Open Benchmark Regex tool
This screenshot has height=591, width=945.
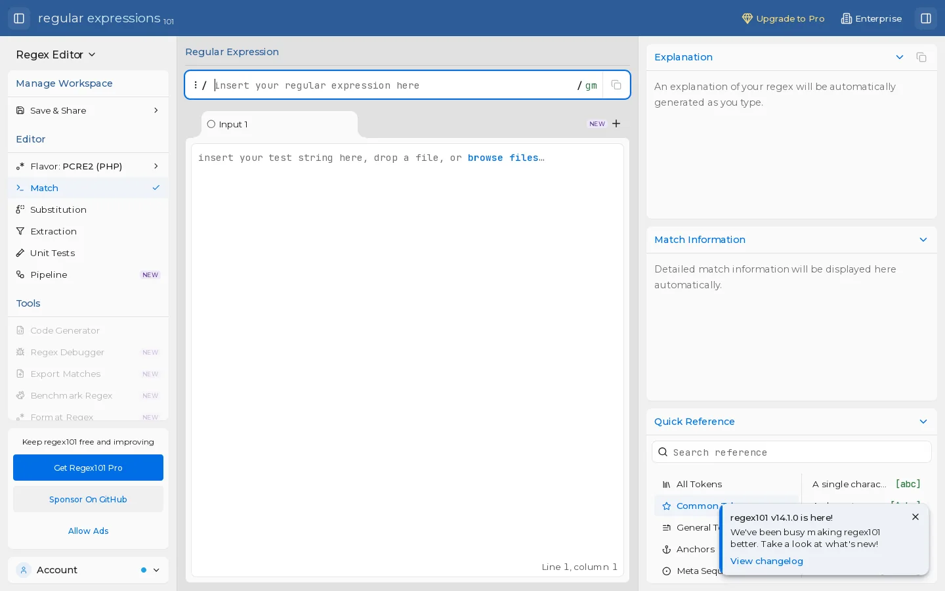pos(88,395)
